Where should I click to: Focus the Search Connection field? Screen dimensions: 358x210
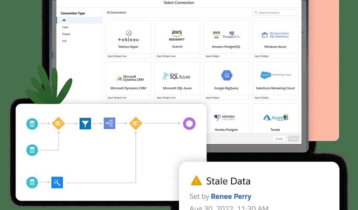(x=275, y=13)
